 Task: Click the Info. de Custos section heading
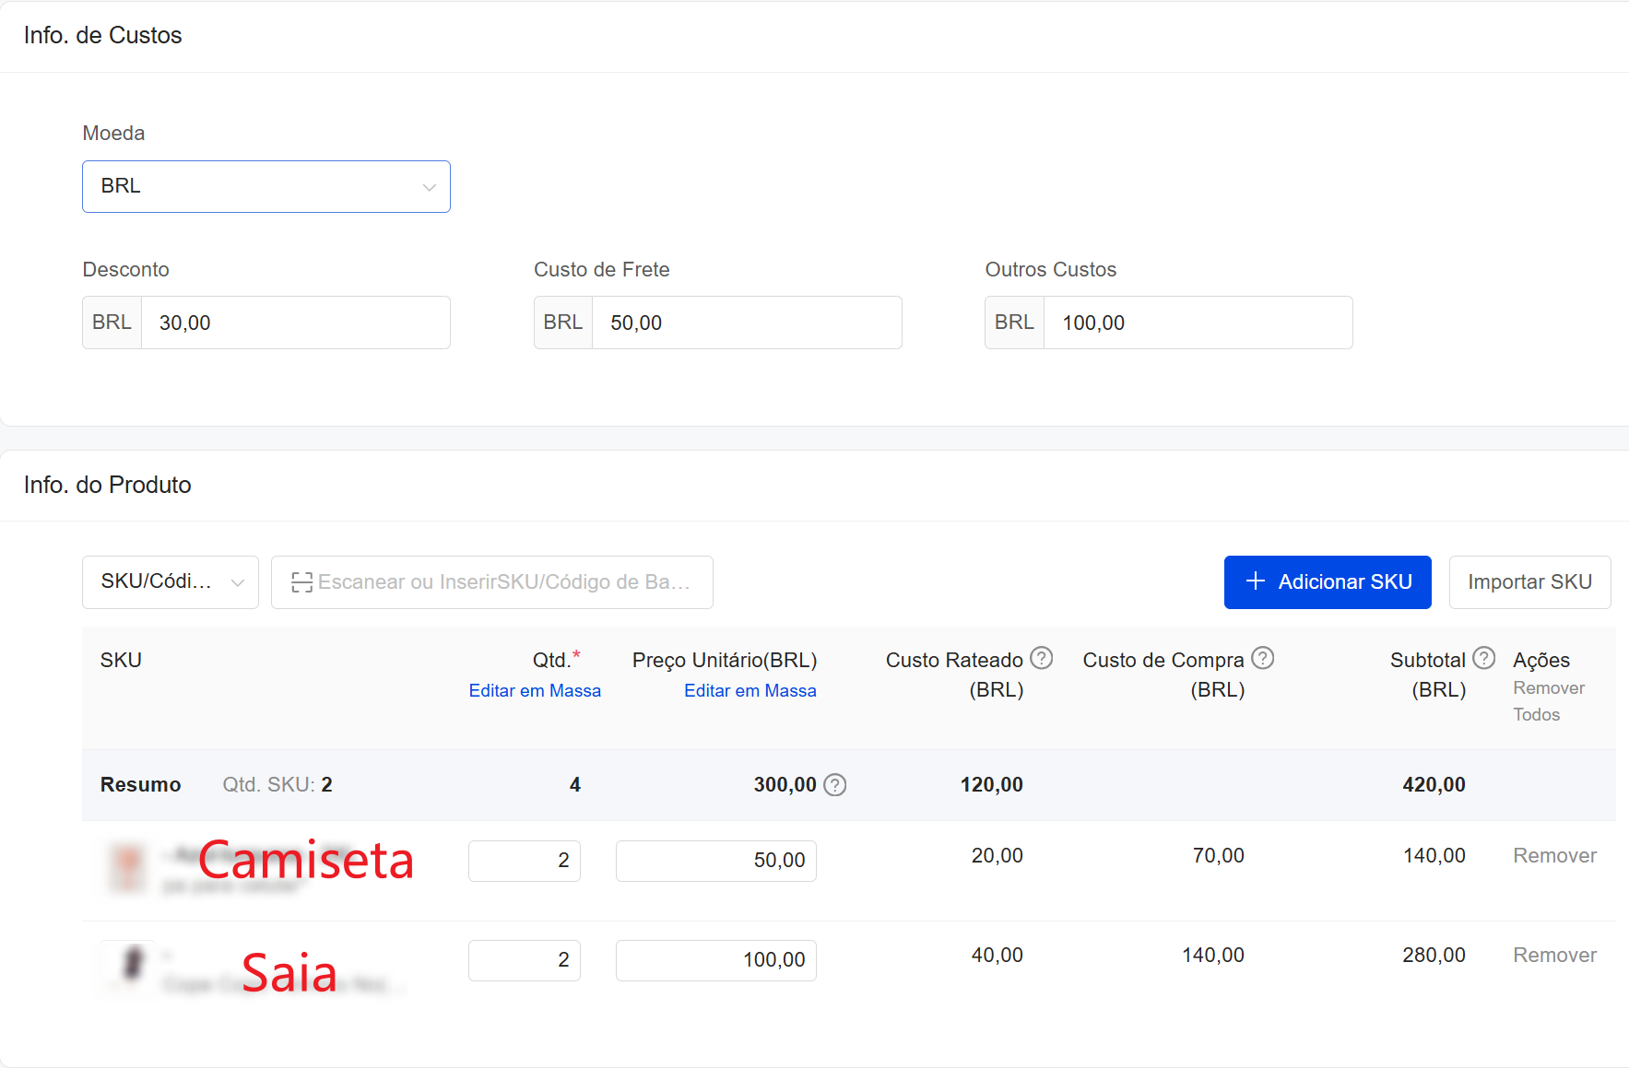pyautogui.click(x=103, y=36)
